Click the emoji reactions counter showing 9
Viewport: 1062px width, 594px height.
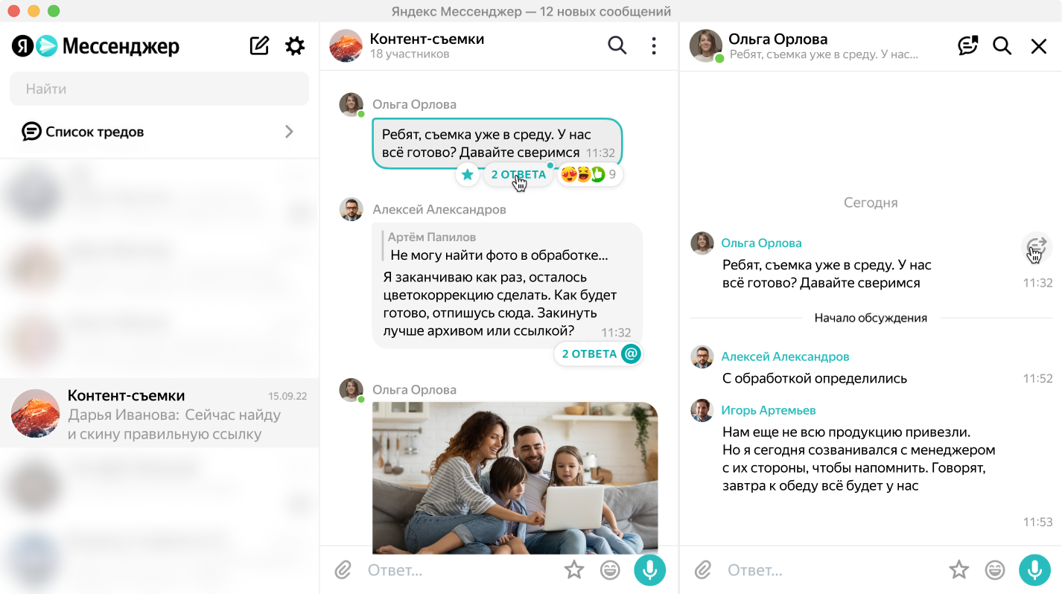point(590,175)
